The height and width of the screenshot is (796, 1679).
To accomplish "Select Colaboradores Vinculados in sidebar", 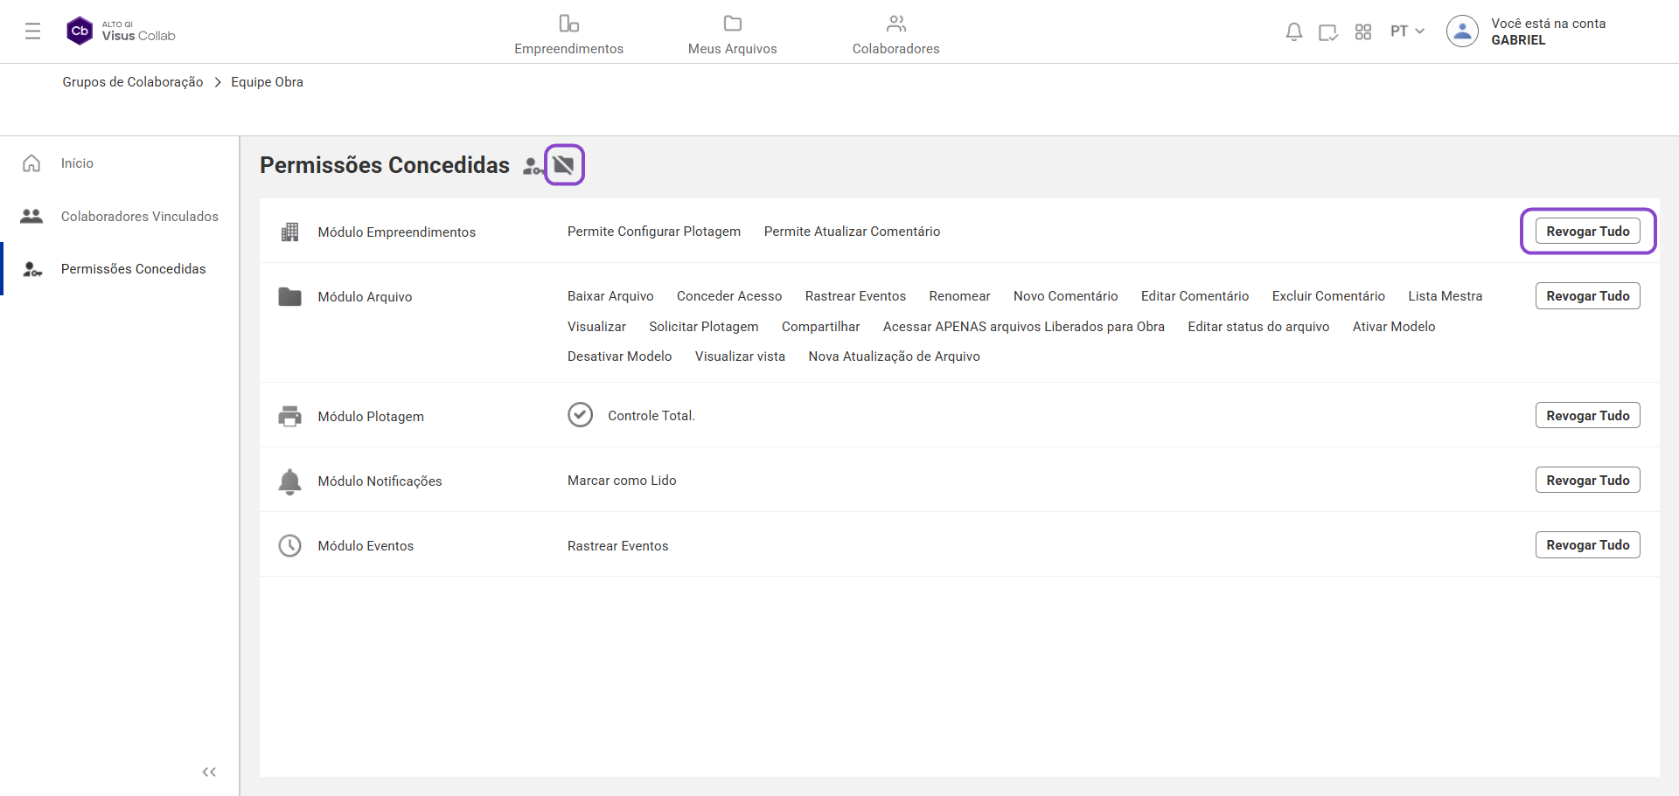I will [139, 217].
